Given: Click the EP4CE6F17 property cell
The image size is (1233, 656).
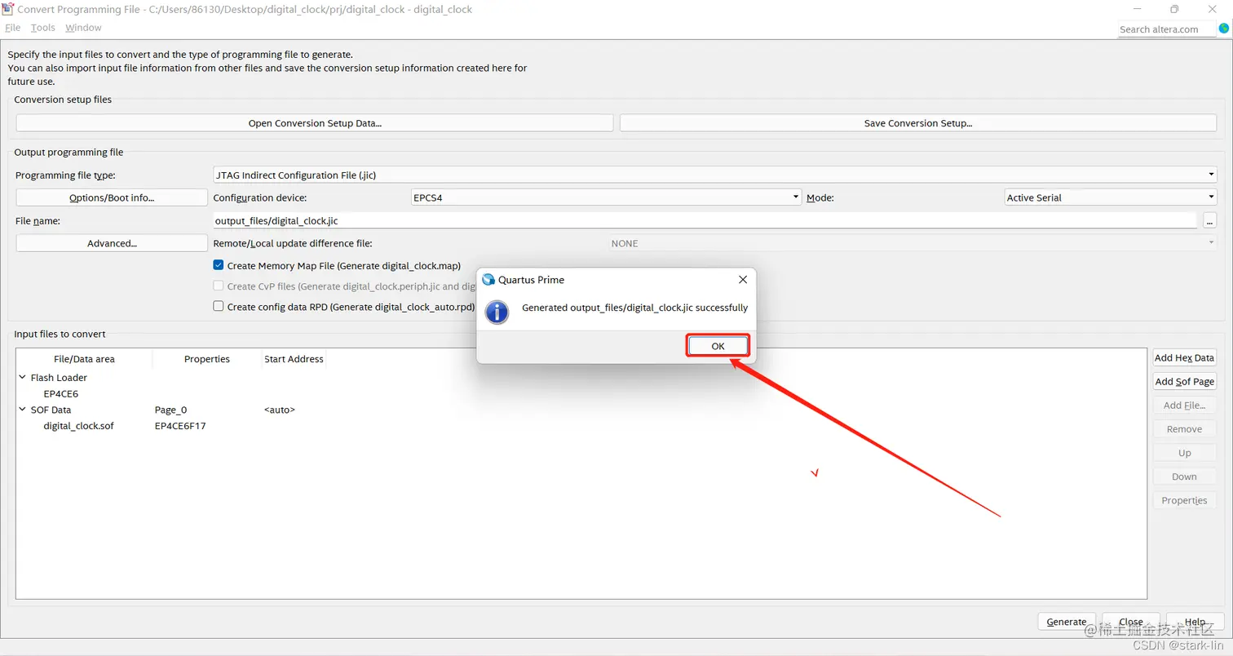Looking at the screenshot, I should coord(180,425).
